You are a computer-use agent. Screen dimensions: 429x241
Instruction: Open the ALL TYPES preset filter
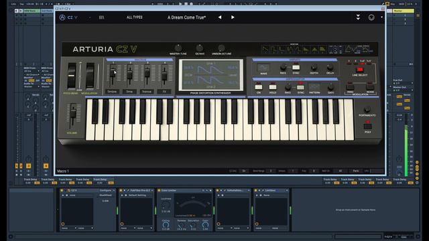[x=134, y=17]
